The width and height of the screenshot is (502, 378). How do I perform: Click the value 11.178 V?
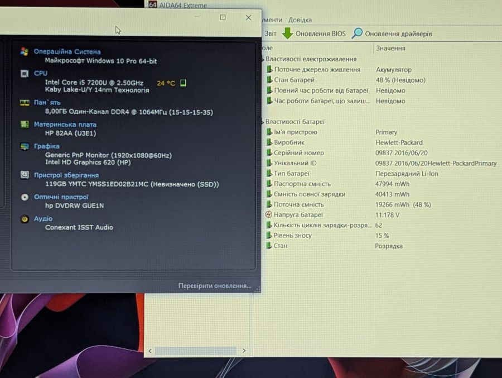coord(387,215)
